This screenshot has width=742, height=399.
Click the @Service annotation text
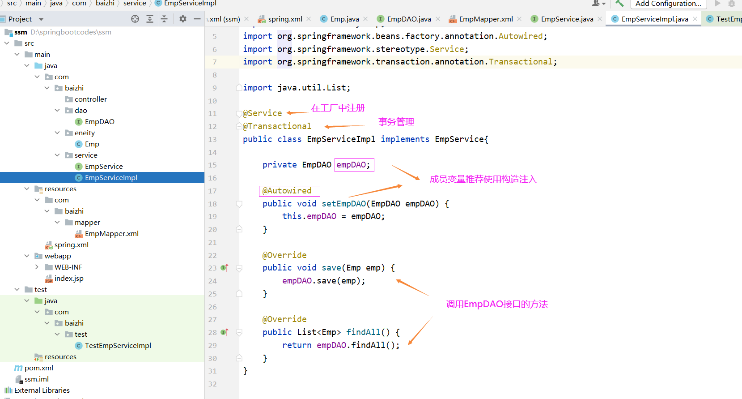[263, 113]
